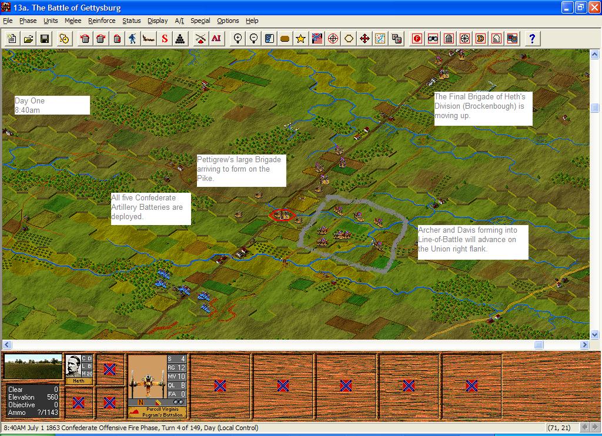The image size is (602, 436).
Task: Click the blue map-view page icon
Action: [269, 38]
